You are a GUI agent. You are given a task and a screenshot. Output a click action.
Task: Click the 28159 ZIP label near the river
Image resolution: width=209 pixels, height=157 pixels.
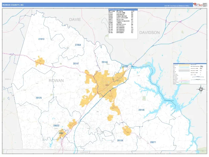tap(125, 66)
